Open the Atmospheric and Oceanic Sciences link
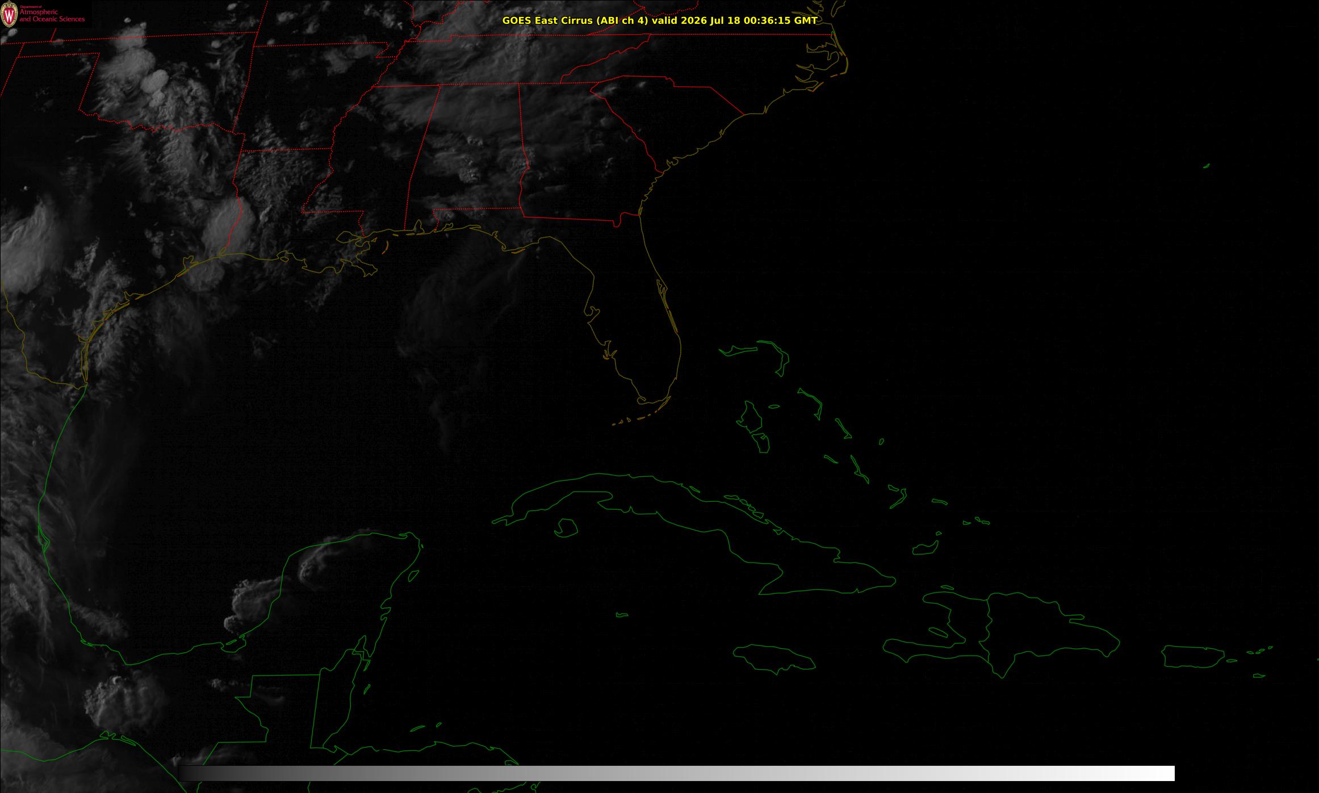The image size is (1319, 793). pyautogui.click(x=52, y=15)
